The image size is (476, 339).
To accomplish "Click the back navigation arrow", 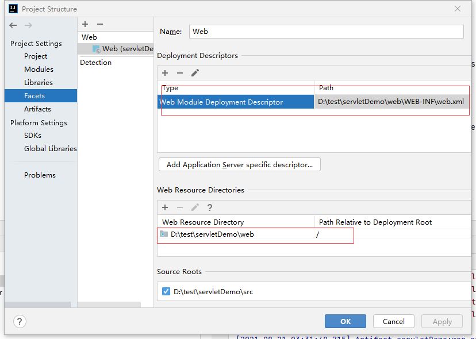I will pos(13,25).
